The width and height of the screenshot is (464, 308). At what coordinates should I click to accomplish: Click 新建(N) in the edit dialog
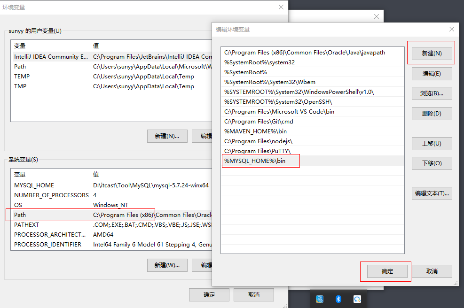pyautogui.click(x=432, y=54)
